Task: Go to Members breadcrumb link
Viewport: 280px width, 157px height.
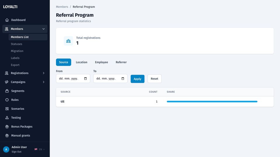Action: [62, 7]
